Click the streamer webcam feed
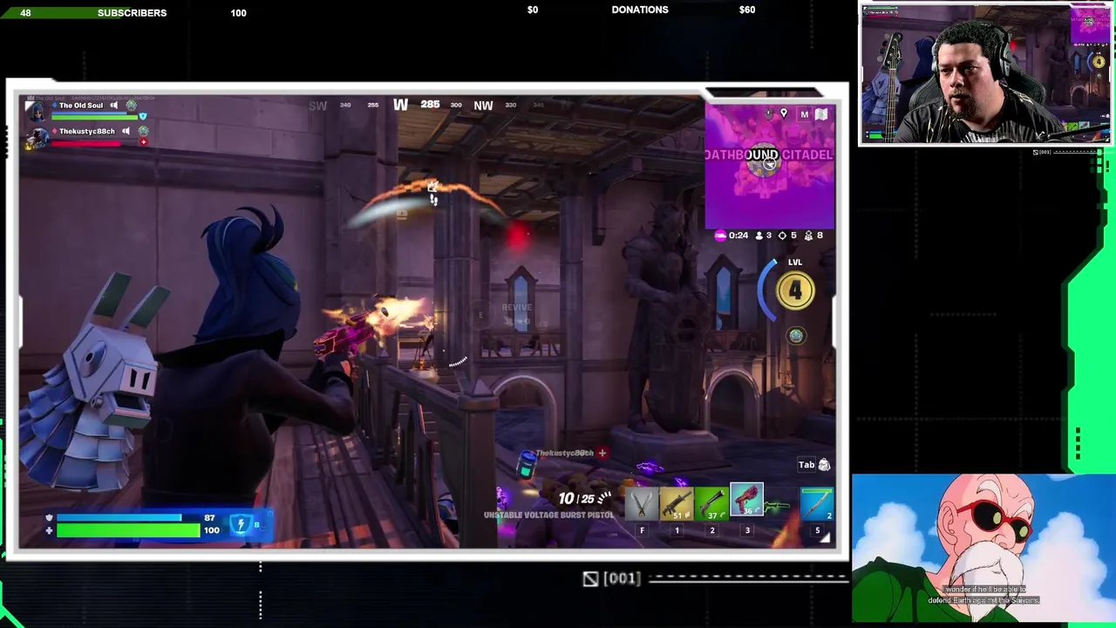This screenshot has height=628, width=1116. [985, 74]
